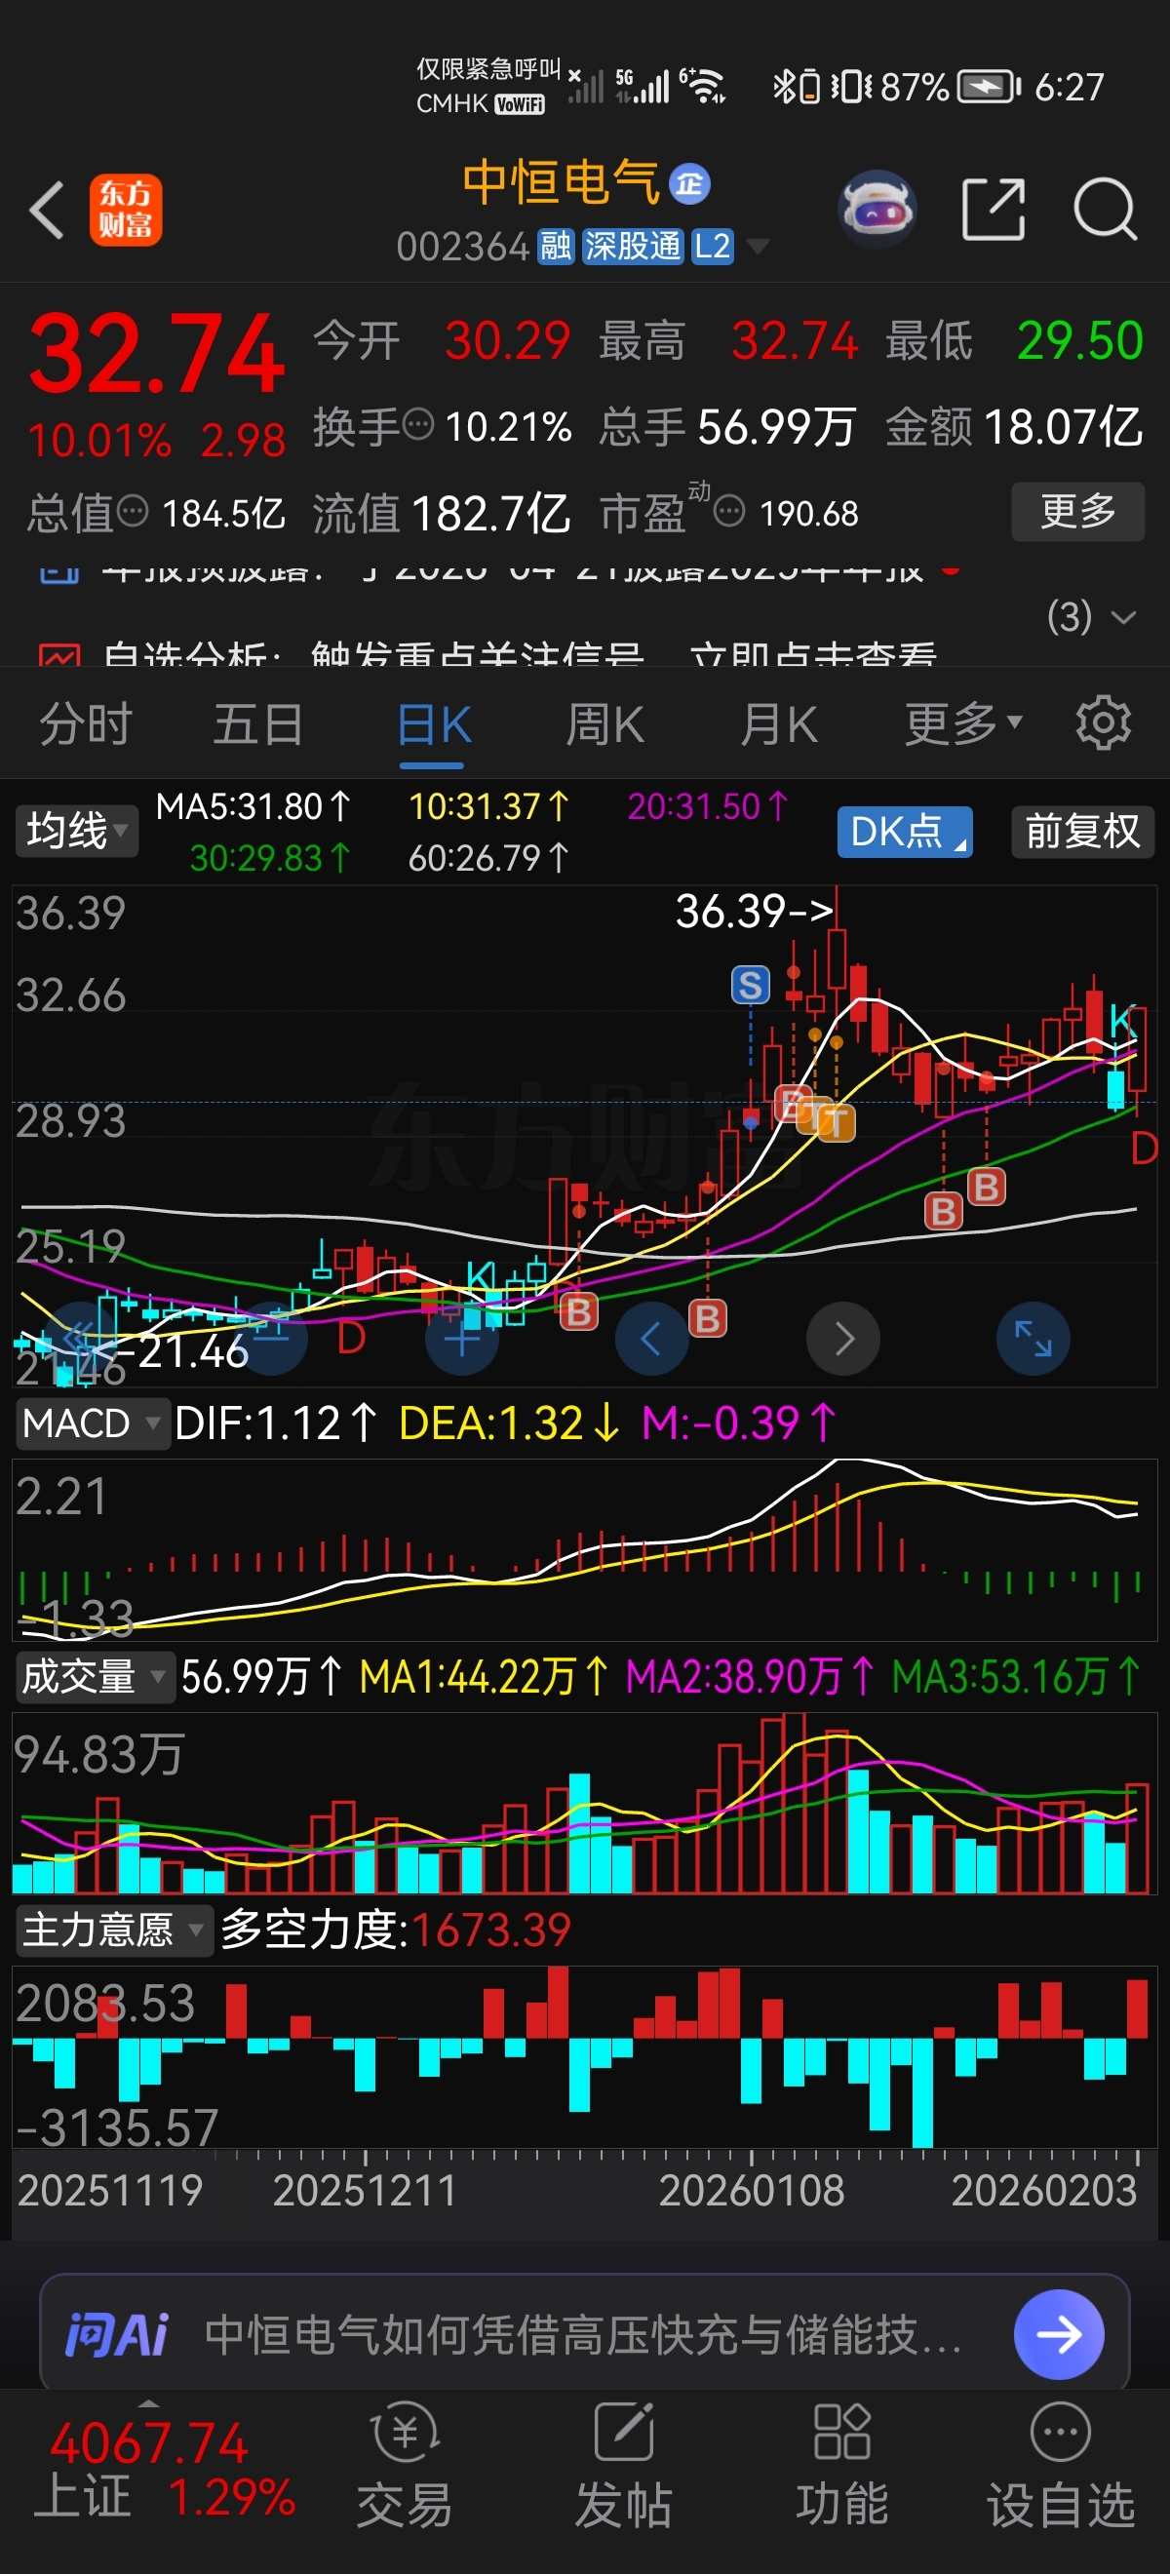1170x2574 pixels.
Task: Switch to 分时 tab
Action: point(86,723)
